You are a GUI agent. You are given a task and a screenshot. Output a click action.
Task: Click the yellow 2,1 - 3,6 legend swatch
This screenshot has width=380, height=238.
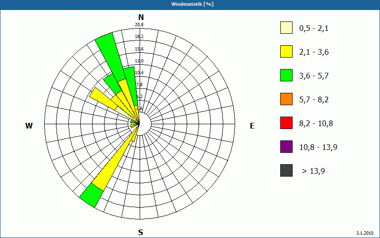(286, 51)
